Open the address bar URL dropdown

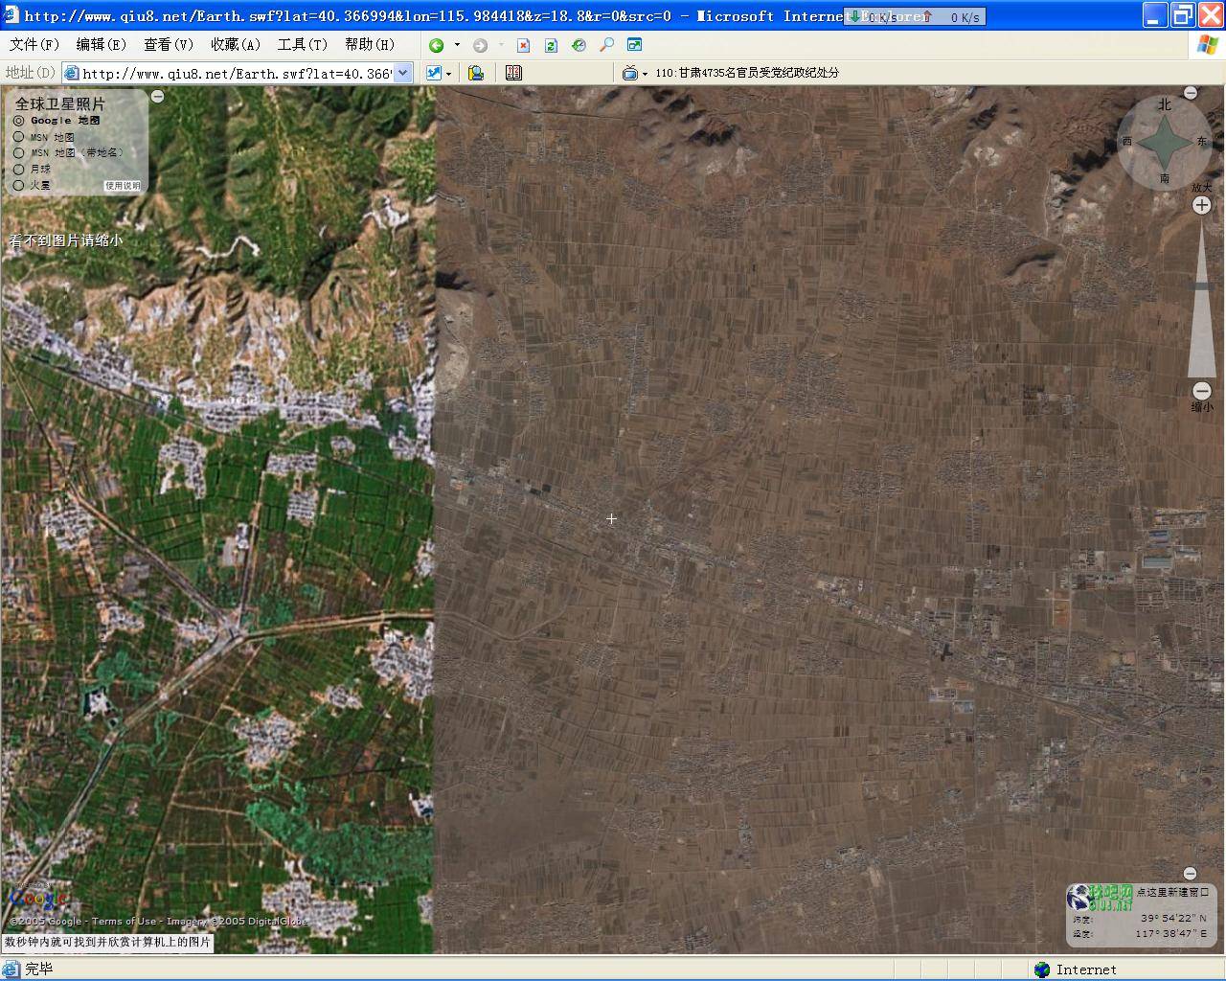pos(403,73)
